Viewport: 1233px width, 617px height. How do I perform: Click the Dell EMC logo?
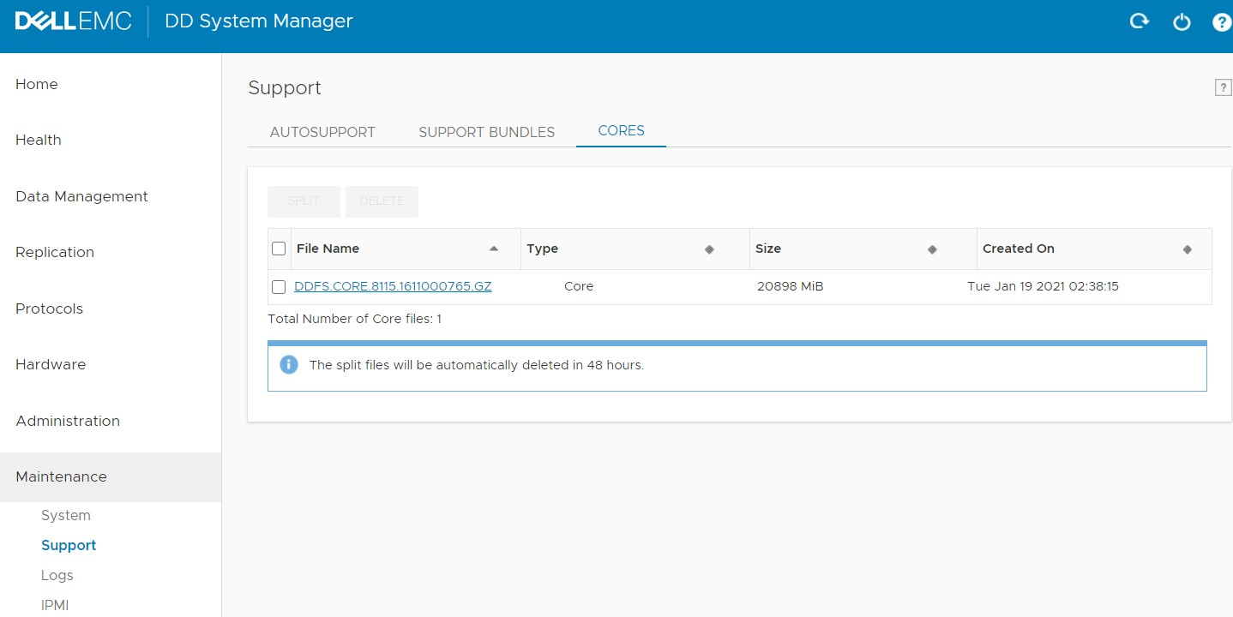74,21
